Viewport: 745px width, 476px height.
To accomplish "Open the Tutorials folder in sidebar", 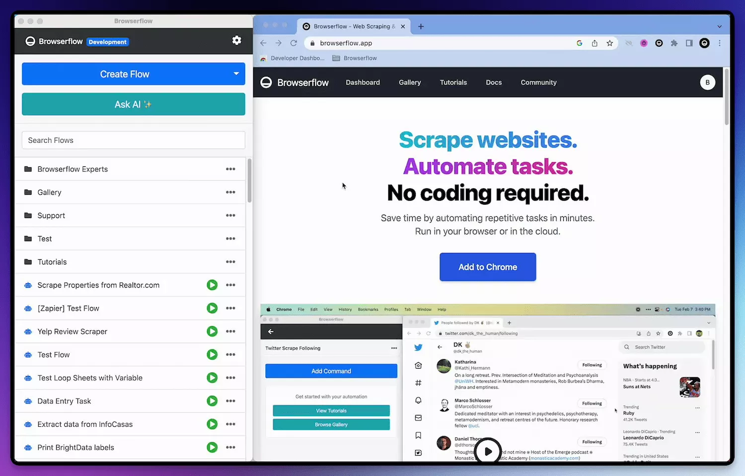I will point(52,262).
